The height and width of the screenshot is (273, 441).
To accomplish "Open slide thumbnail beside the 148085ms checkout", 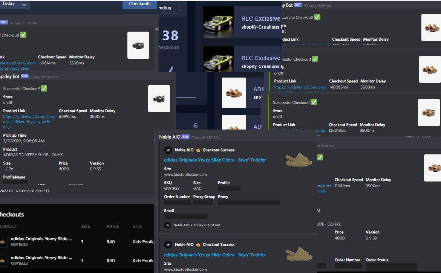I will coord(430,69).
